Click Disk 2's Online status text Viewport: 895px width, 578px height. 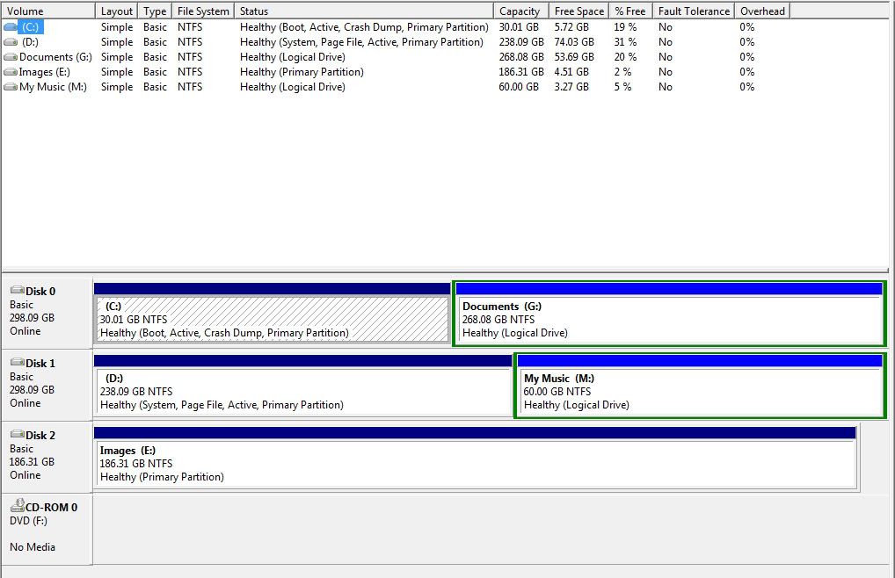coord(25,475)
